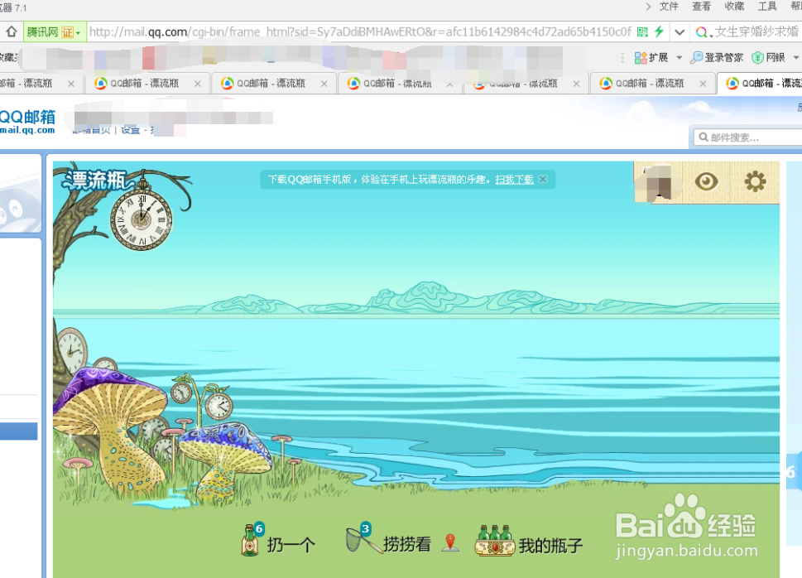This screenshot has height=578, width=802.
Task: Open the 查看 menu
Action: point(701,6)
